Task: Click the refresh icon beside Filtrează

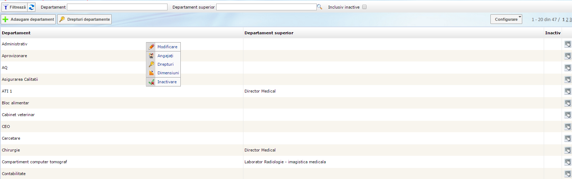Action: point(31,7)
